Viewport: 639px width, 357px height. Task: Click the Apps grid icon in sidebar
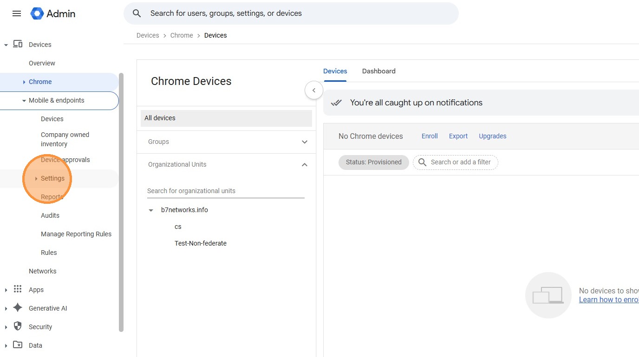[x=18, y=289]
